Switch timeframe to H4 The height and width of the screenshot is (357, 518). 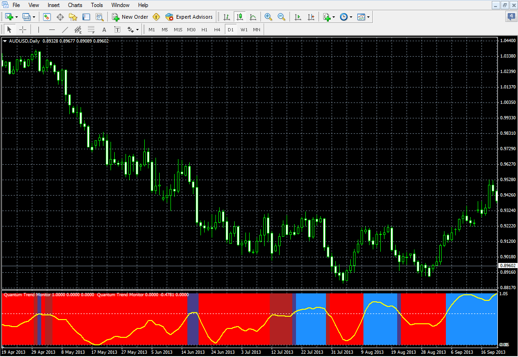pyautogui.click(x=217, y=30)
